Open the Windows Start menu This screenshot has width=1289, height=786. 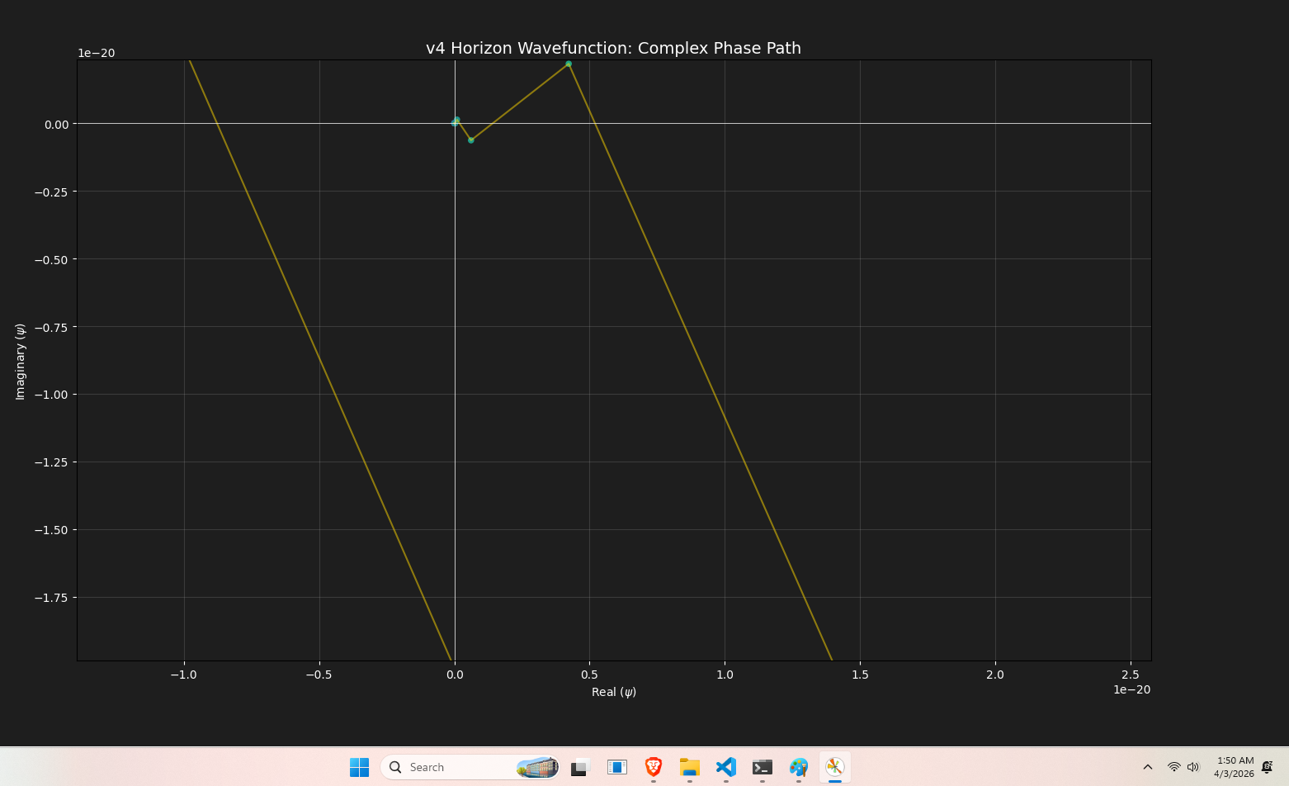pyautogui.click(x=359, y=767)
